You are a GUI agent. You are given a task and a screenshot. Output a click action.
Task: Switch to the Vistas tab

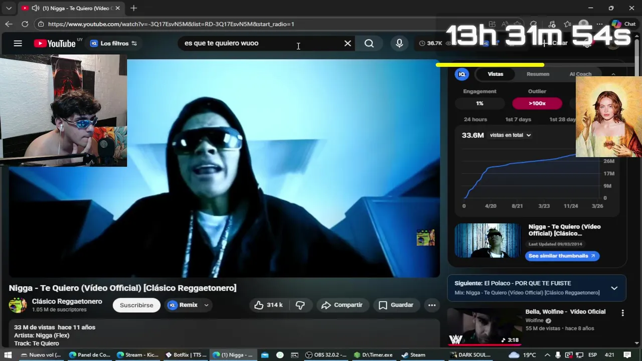496,74
